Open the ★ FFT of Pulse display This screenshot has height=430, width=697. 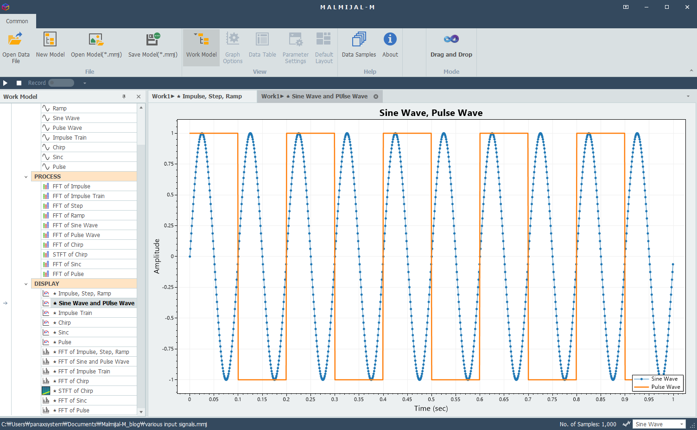pyautogui.click(x=89, y=411)
